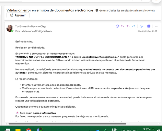Click 'Intentar nuevamente la emisión' bullet
The width and height of the screenshot is (162, 131).
(x=52, y=85)
